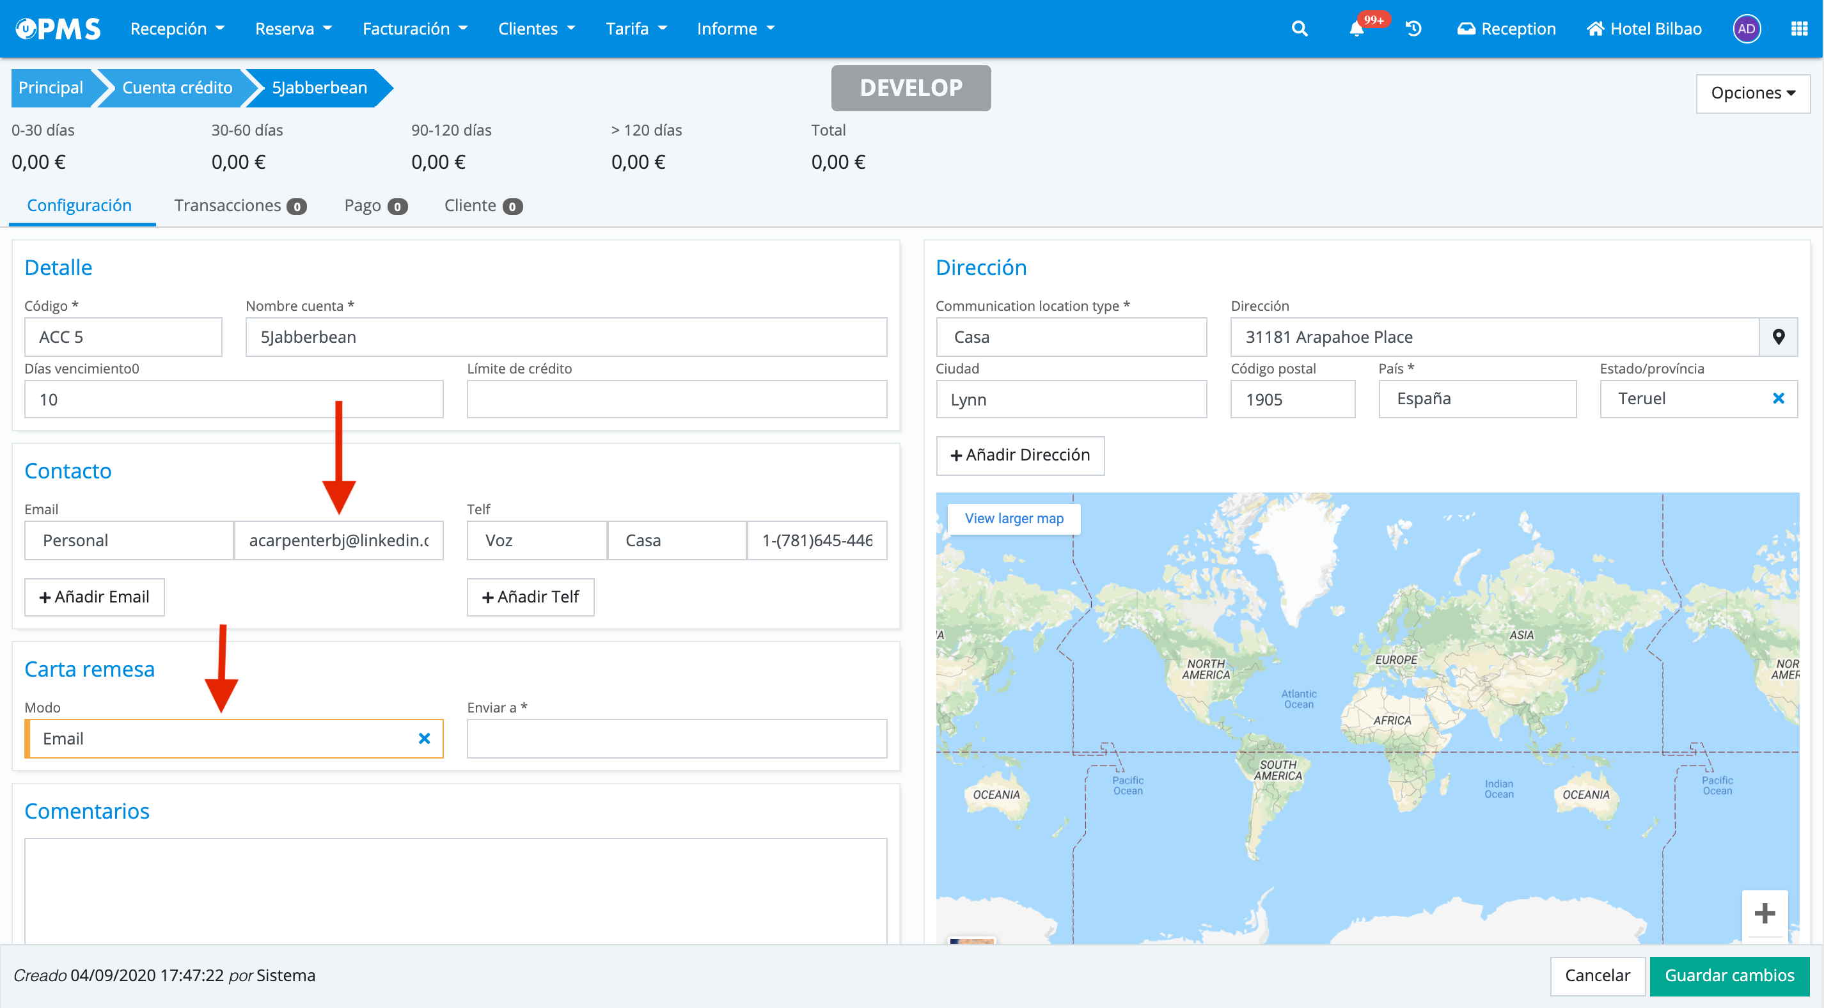Open the notifications bell
The image size is (1824, 1008).
(x=1356, y=29)
